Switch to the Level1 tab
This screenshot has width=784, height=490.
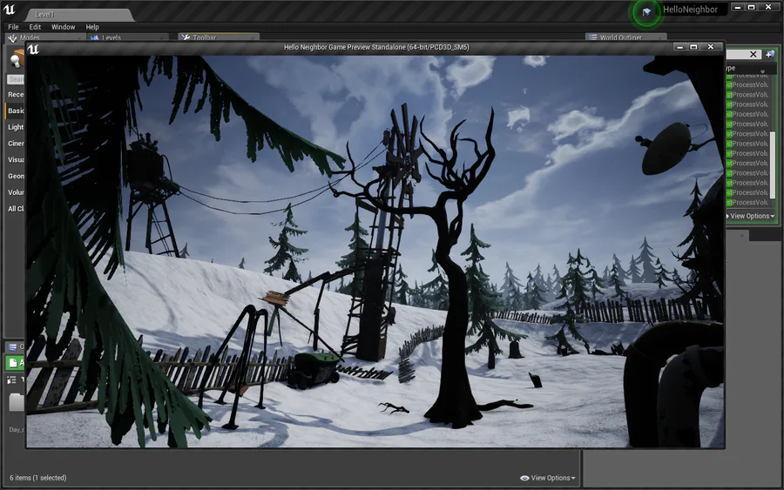click(x=80, y=15)
